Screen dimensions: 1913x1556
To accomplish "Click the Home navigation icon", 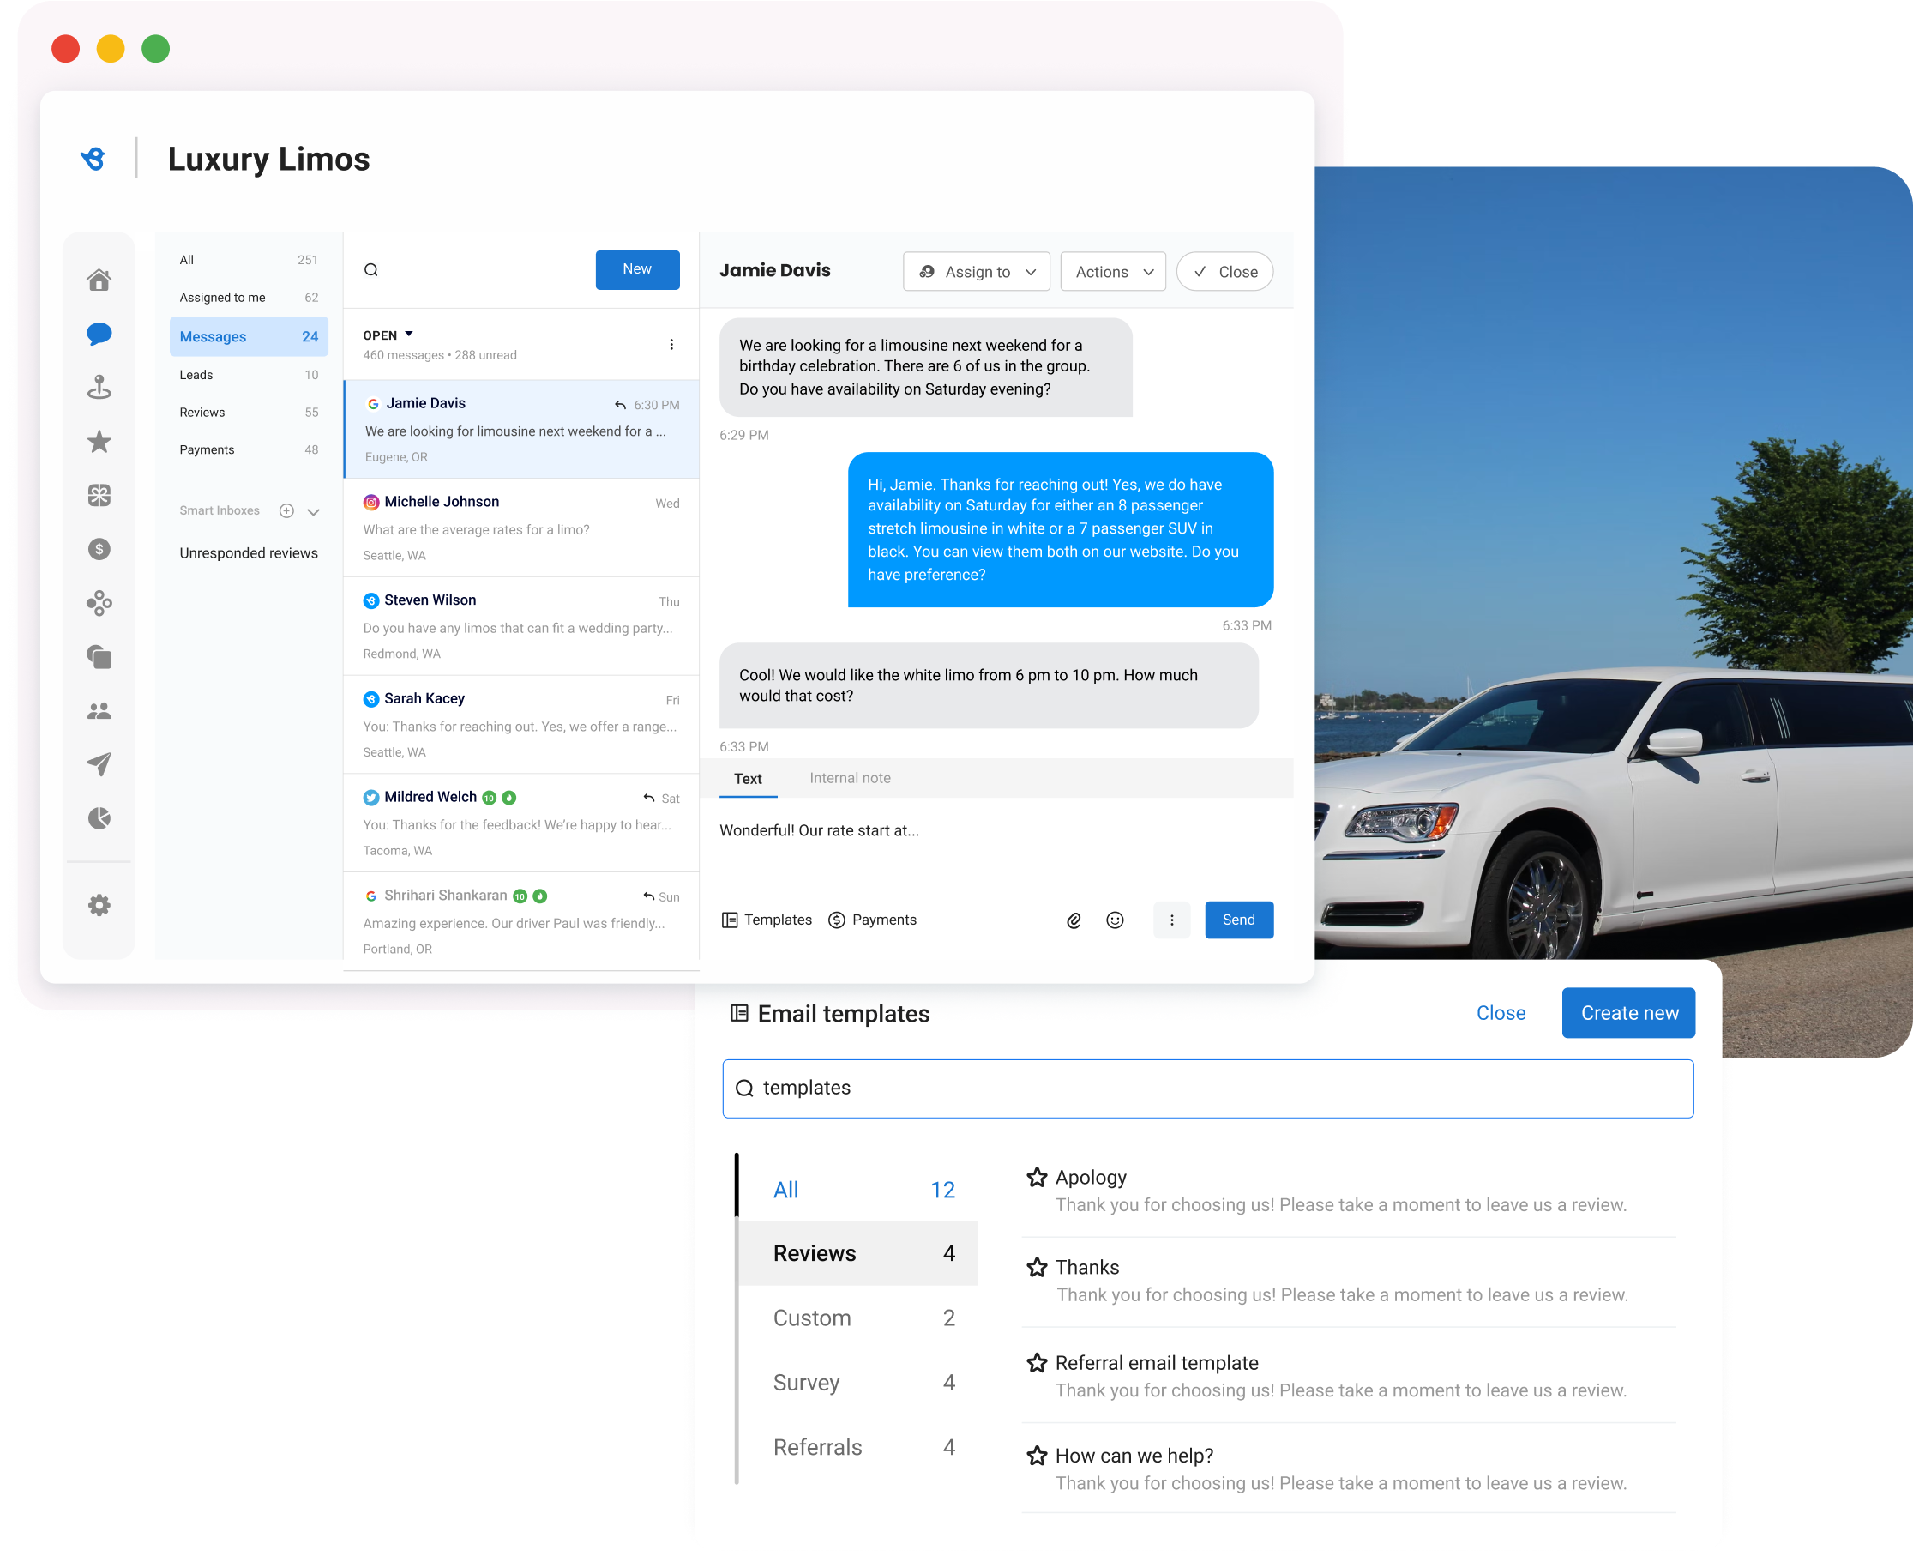I will point(99,278).
